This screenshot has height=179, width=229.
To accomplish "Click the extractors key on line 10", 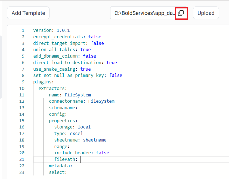I will tap(52, 88).
